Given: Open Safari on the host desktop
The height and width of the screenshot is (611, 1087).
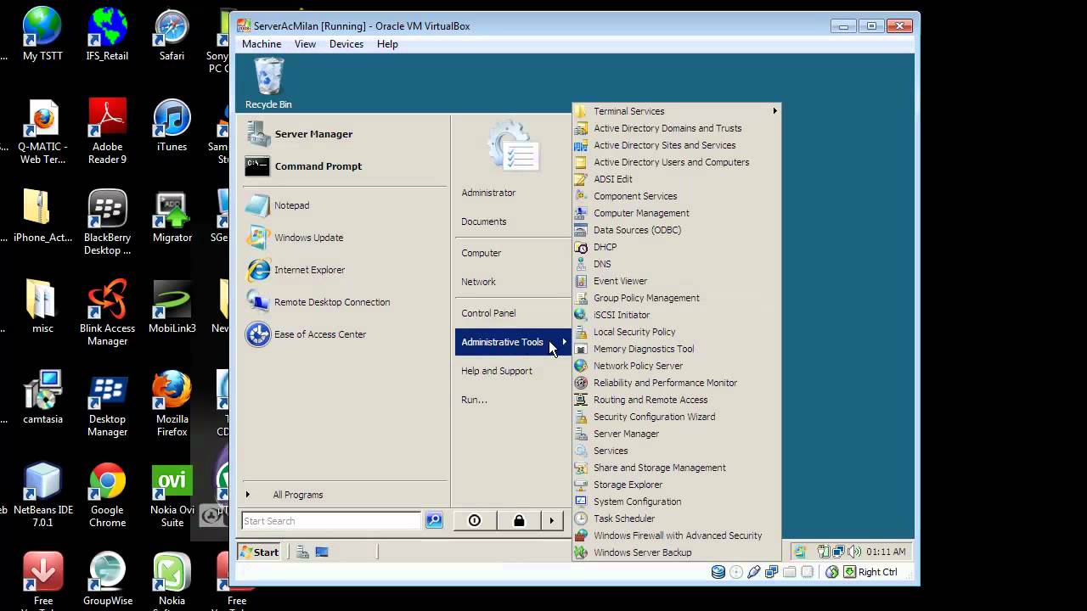Looking at the screenshot, I should pyautogui.click(x=172, y=35).
